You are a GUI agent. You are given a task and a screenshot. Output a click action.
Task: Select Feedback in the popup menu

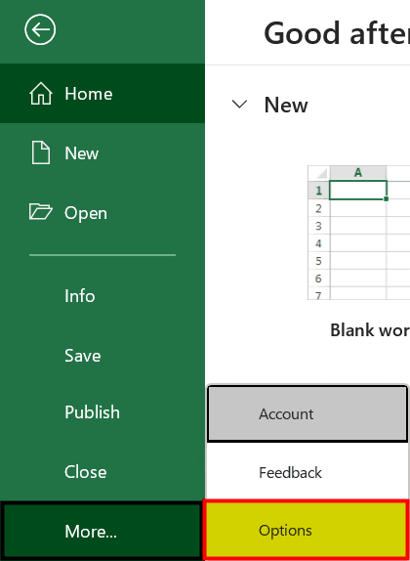pos(307,472)
